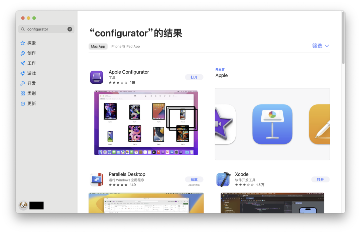Expand the 筛选 filter dropdown
361x234 pixels.
pyautogui.click(x=321, y=46)
